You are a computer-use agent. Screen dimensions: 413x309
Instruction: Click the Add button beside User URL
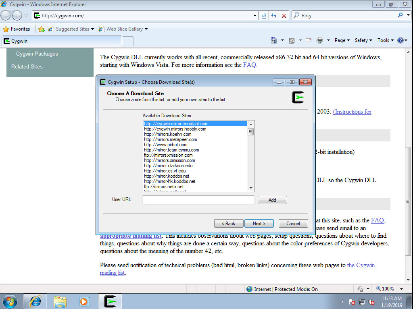pyautogui.click(x=272, y=200)
